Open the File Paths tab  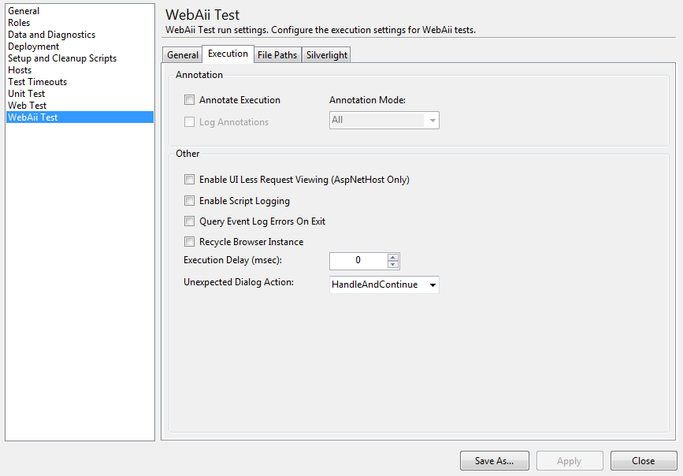pos(277,55)
